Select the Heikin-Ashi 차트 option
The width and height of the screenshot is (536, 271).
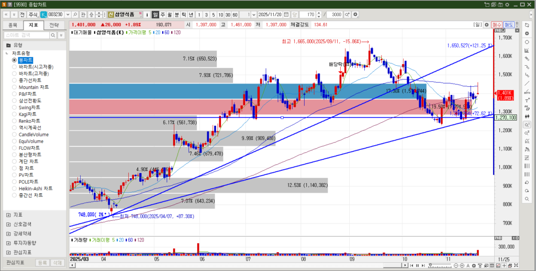[x=15, y=188]
